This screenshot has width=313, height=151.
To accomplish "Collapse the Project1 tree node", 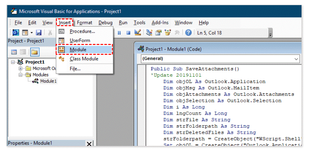I will pyautogui.click(x=13, y=62).
